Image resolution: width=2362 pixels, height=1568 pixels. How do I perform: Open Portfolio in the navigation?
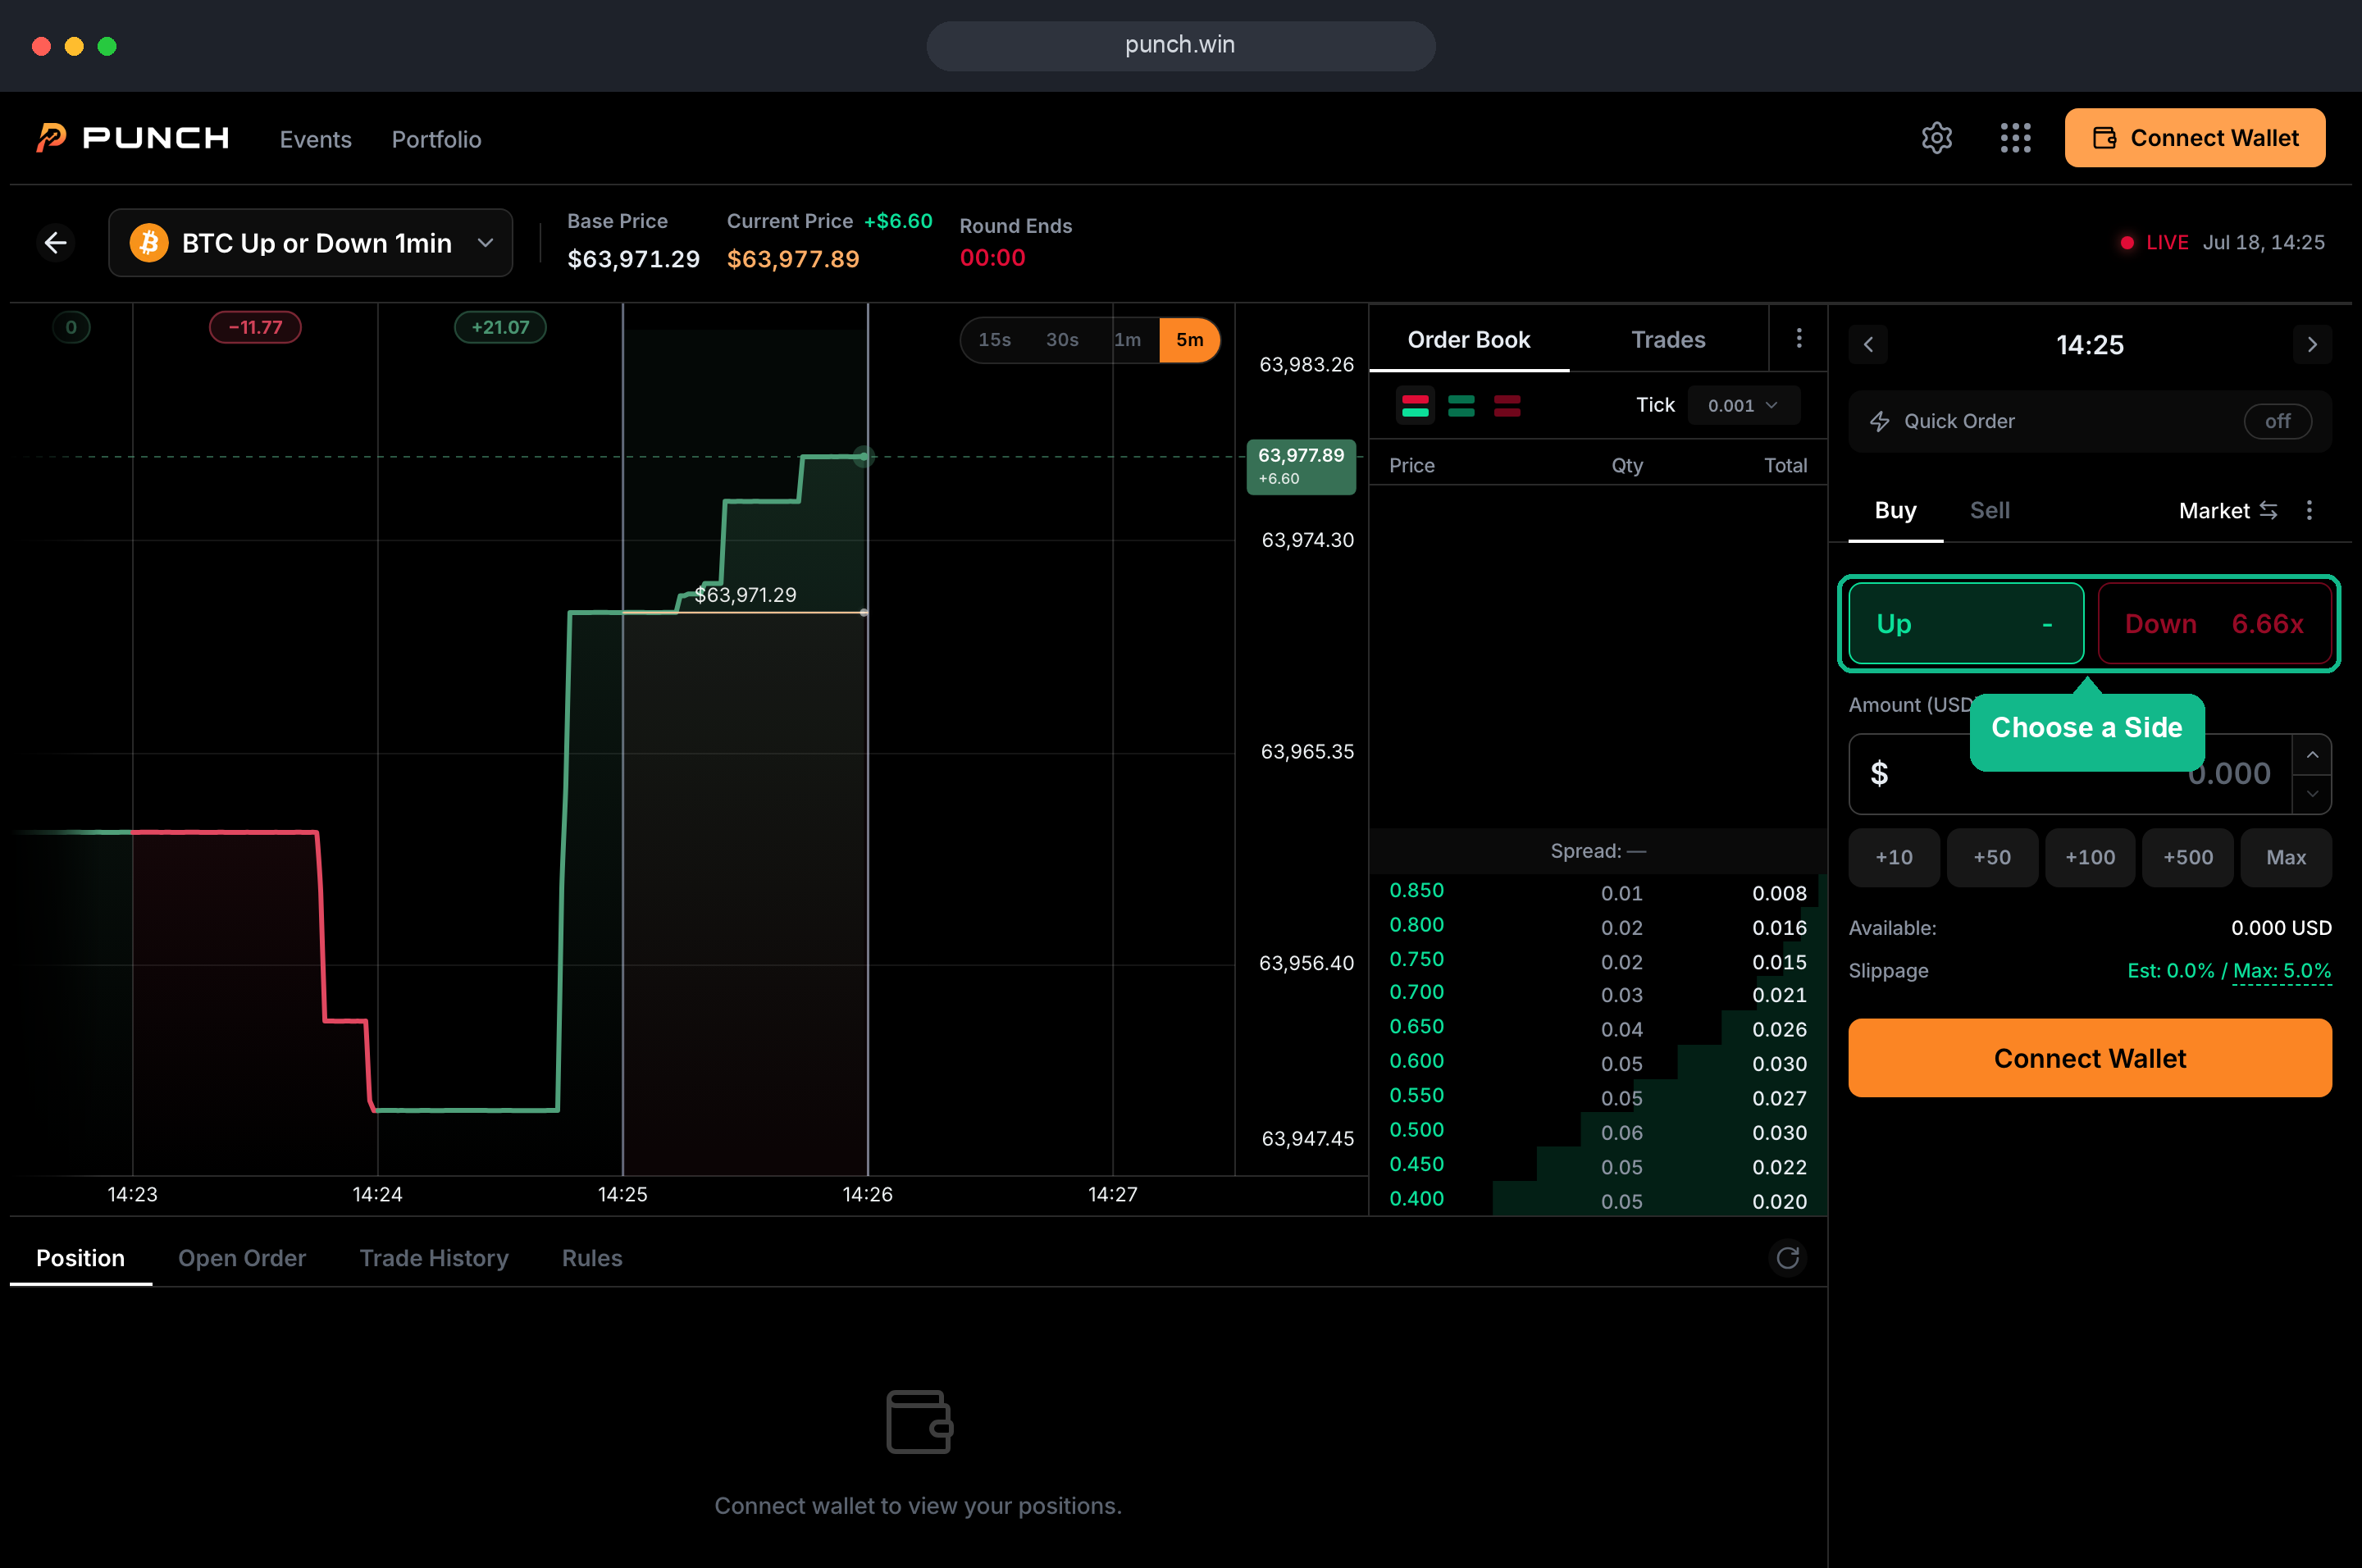[x=436, y=139]
